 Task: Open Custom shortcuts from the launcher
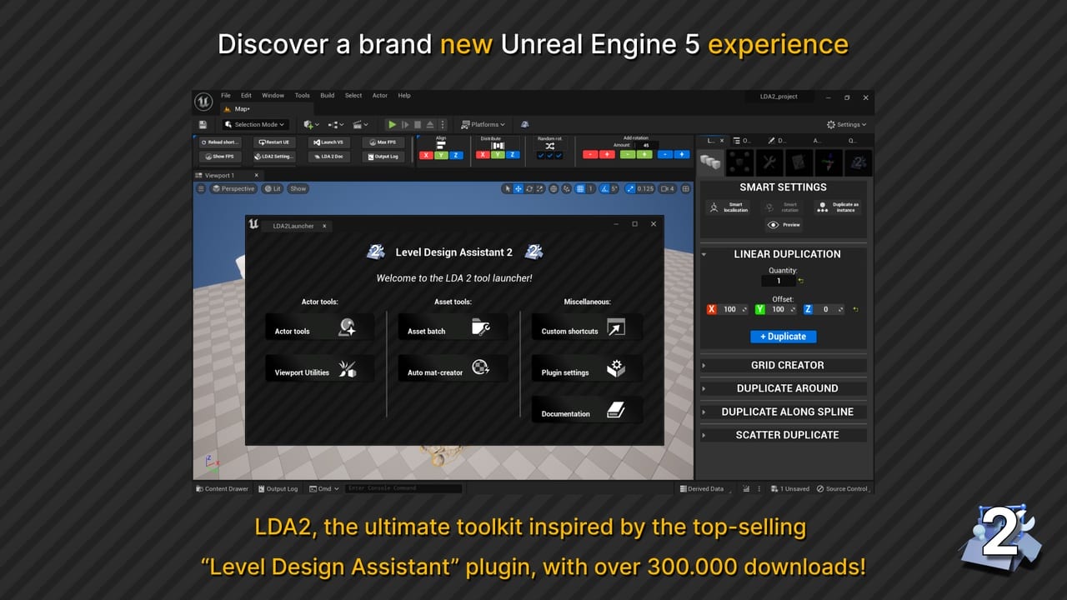pyautogui.click(x=586, y=327)
